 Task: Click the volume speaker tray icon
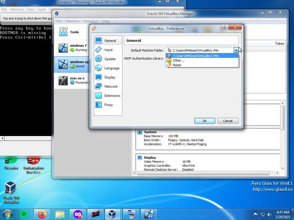pyautogui.click(x=269, y=215)
